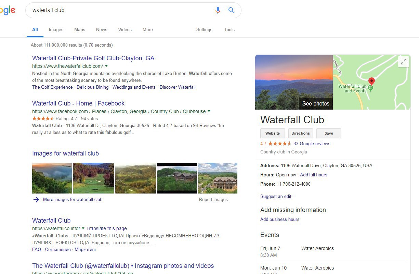Open the clubhouse building image thumbnail

(218, 178)
